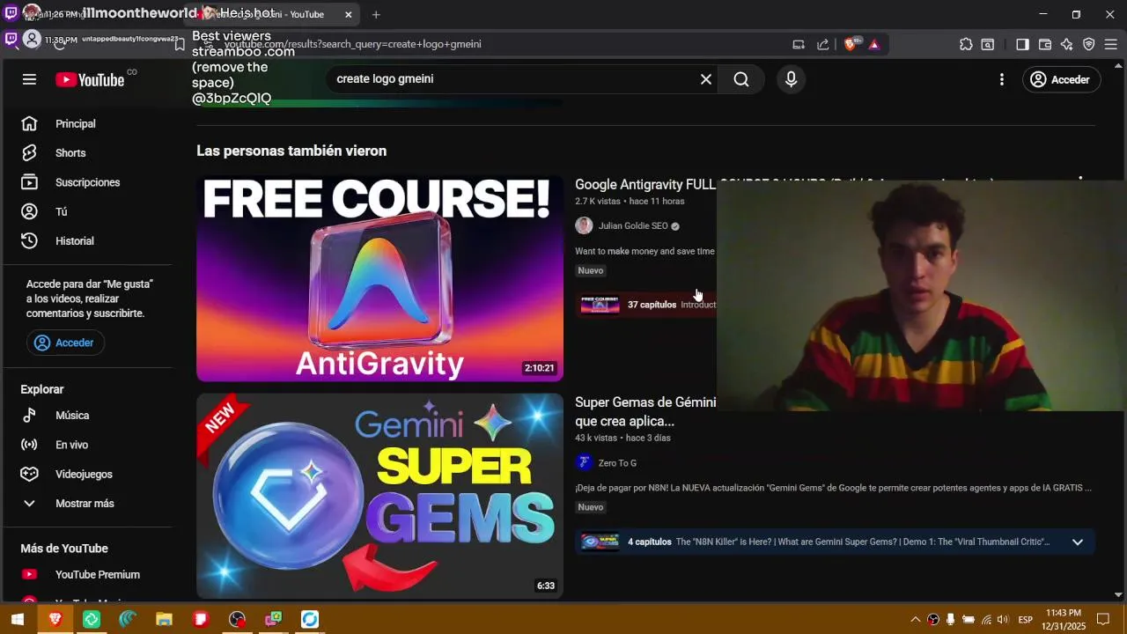The image size is (1127, 634).
Task: Click the Brave Rewards triangle icon
Action: 874,44
